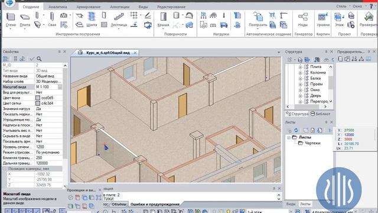Switch to the Редактирование ribbon tab
The width and height of the screenshot is (378, 213).
pyautogui.click(x=171, y=7)
